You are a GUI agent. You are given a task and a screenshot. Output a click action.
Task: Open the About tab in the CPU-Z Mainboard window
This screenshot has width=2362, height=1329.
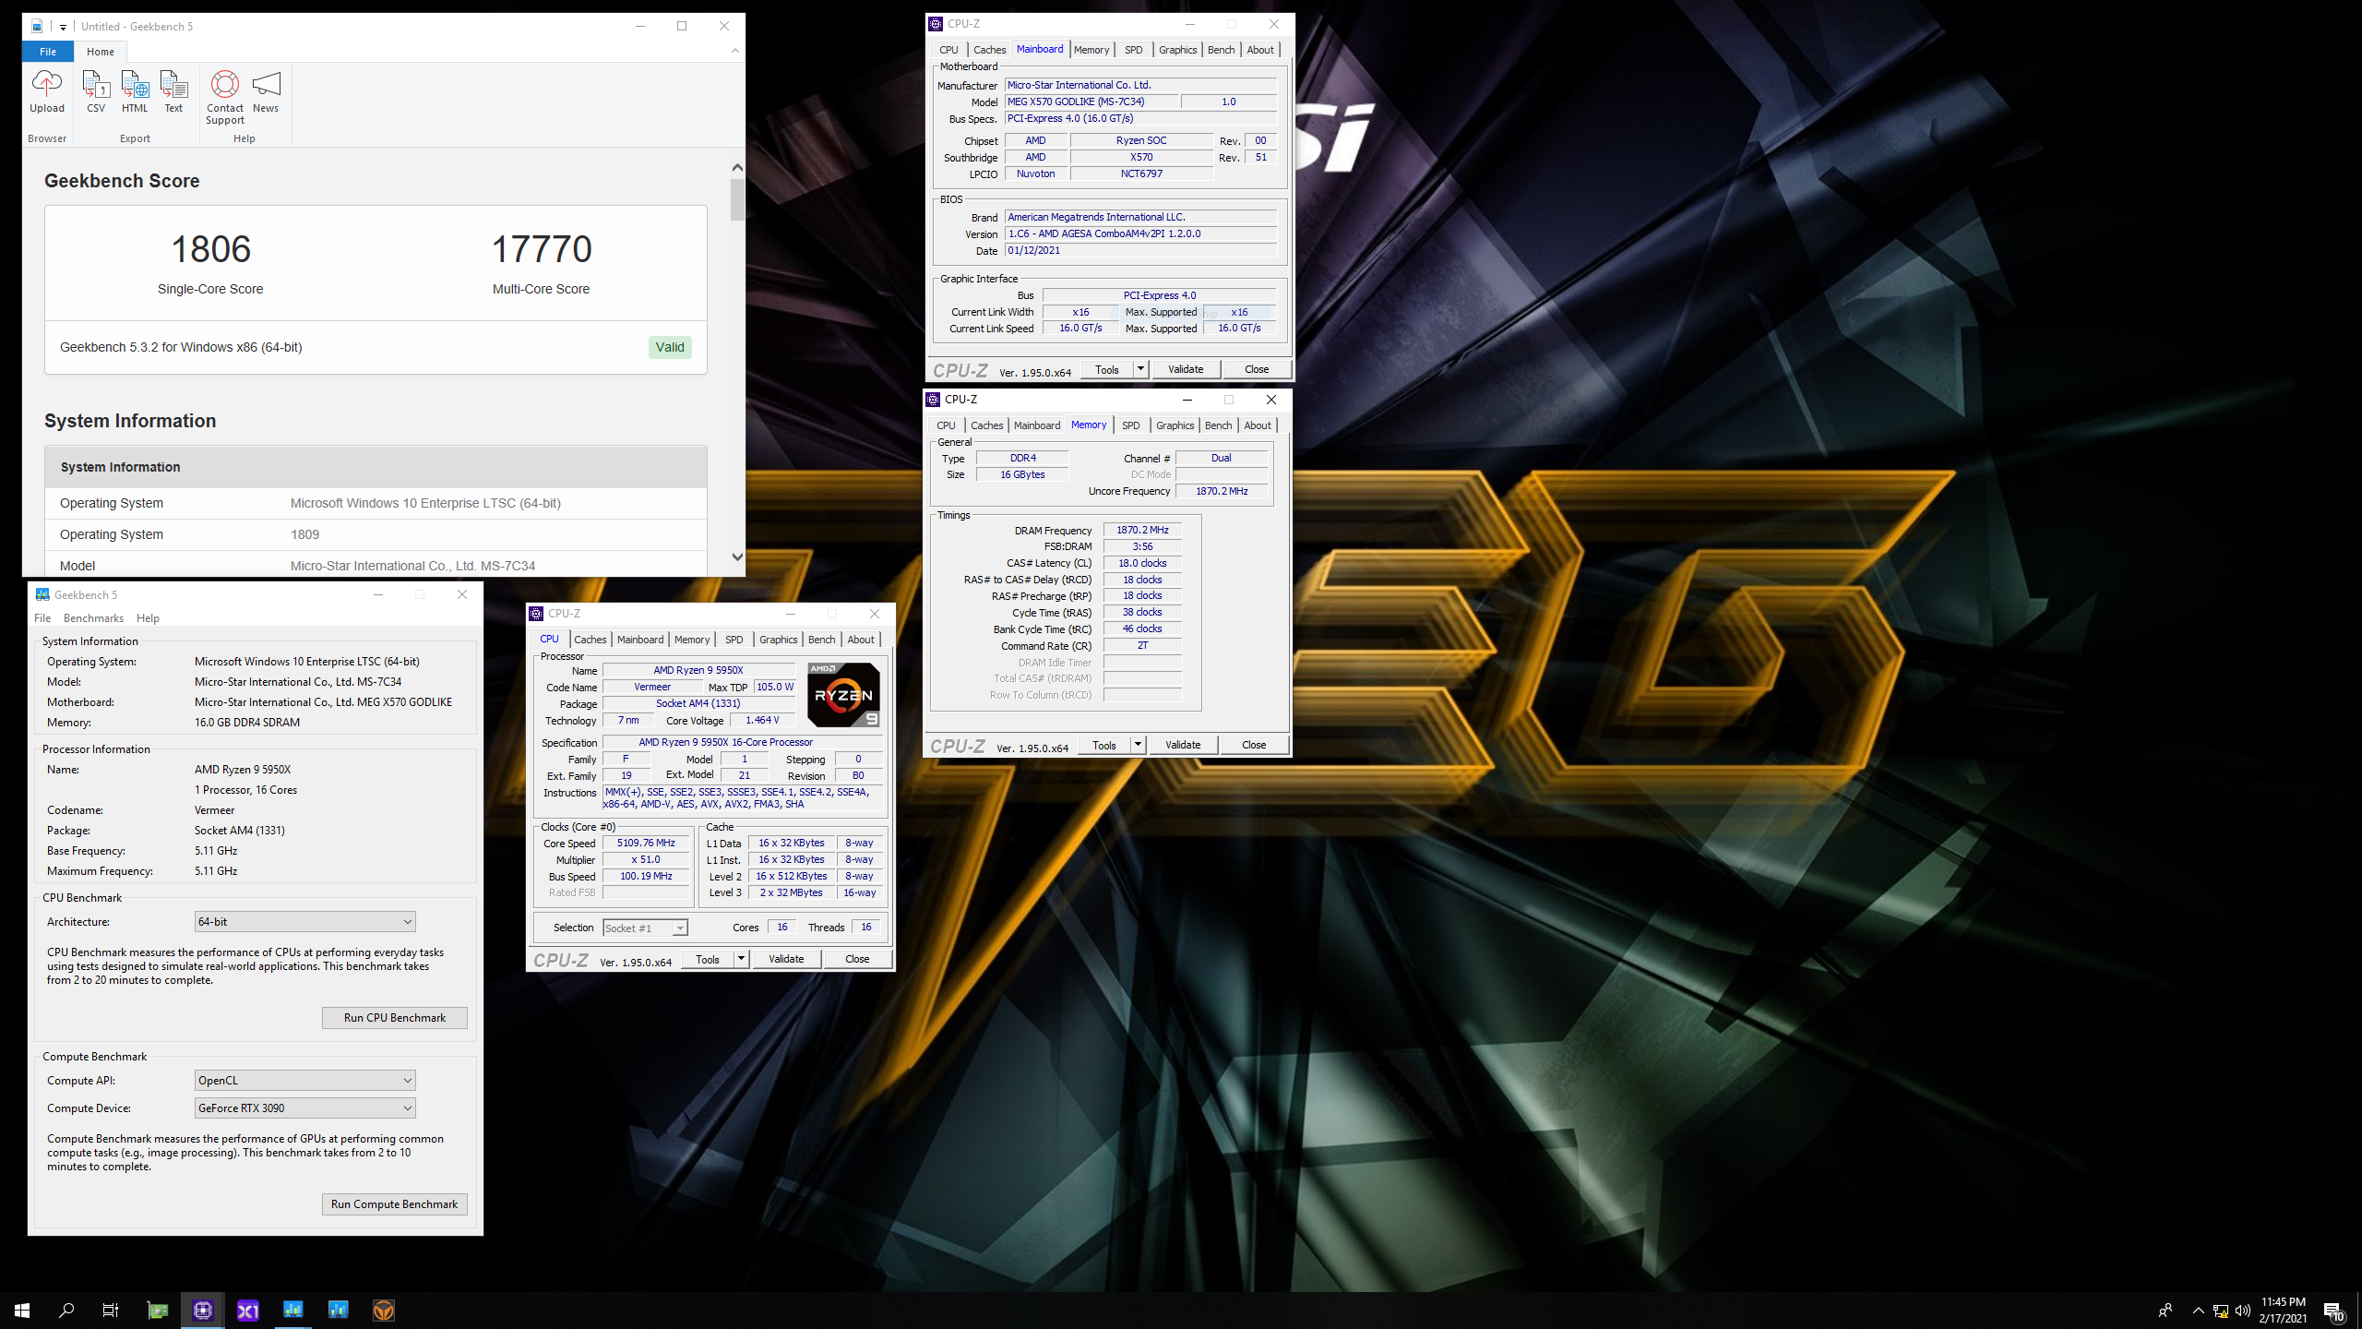click(1260, 50)
